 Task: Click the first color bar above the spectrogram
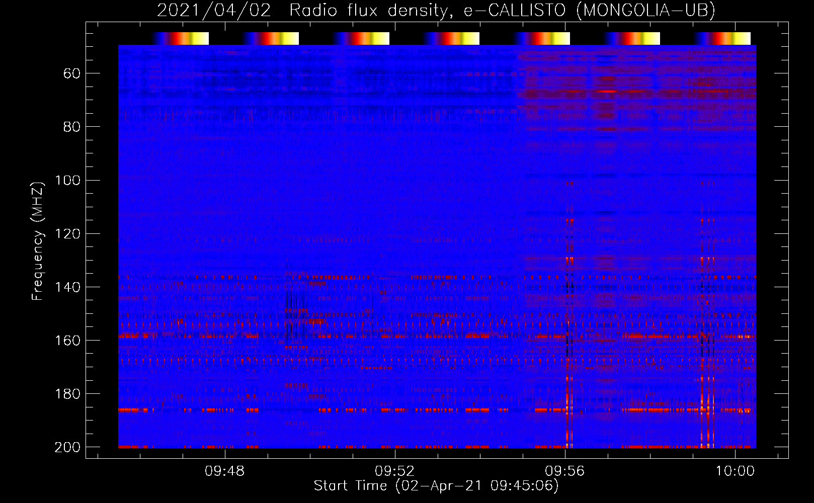click(181, 38)
